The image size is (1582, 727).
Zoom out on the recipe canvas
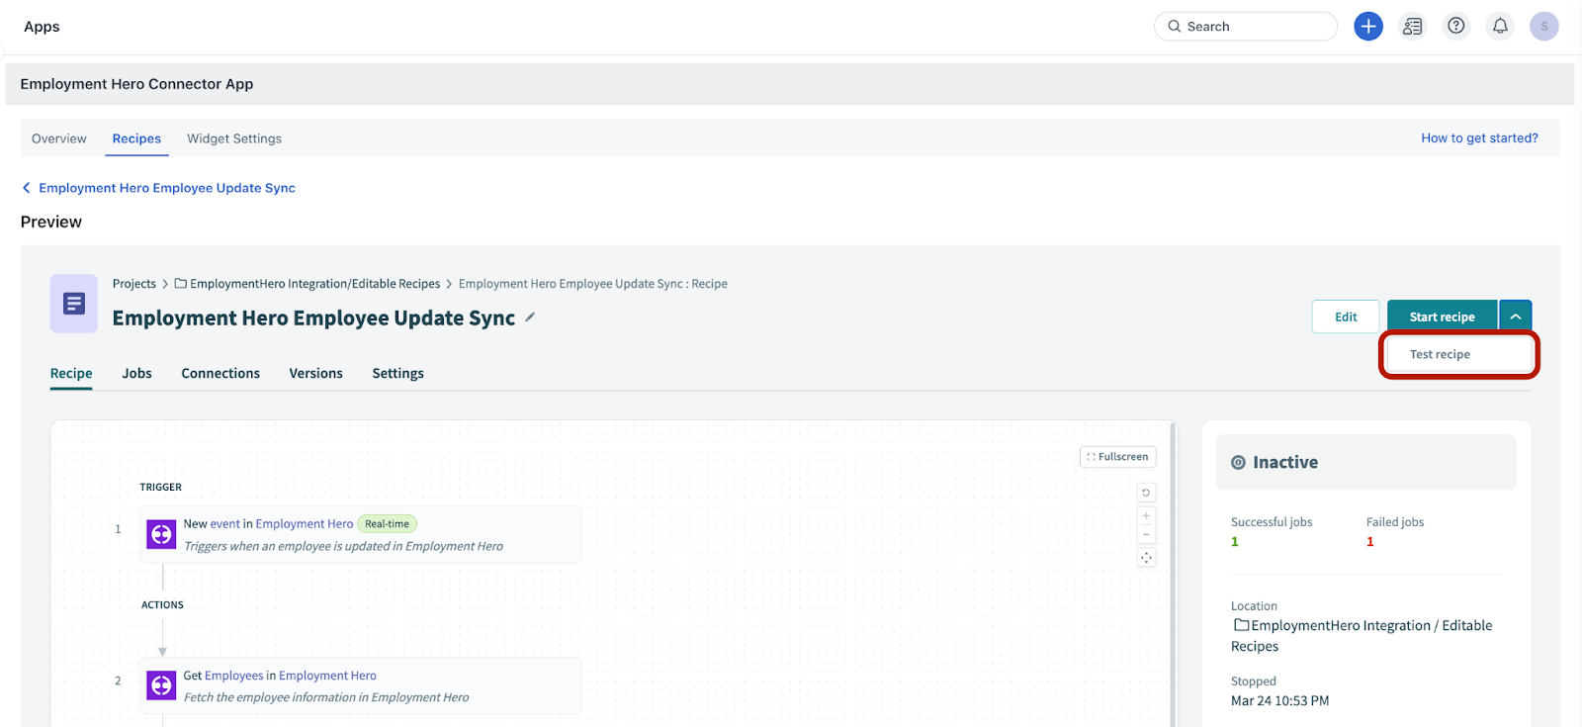click(x=1146, y=534)
